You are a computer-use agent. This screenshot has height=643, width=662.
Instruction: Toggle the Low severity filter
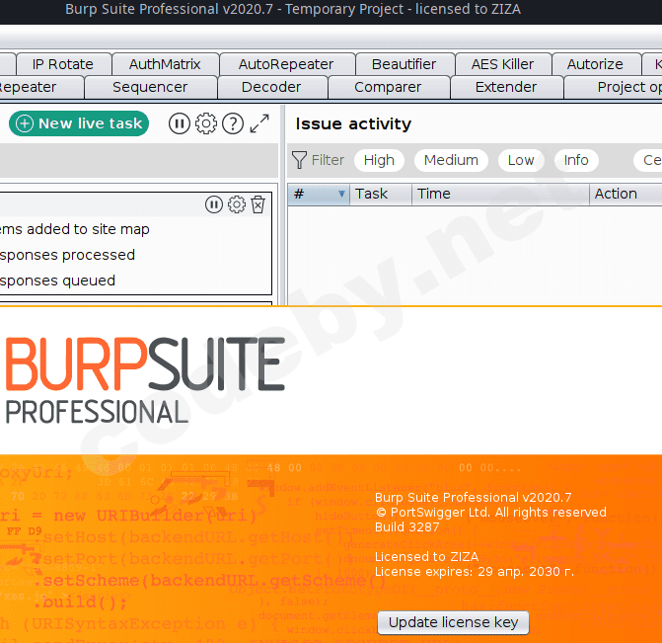tap(521, 160)
